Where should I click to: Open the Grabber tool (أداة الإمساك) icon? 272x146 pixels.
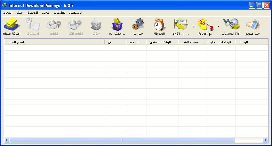pyautogui.click(x=231, y=24)
